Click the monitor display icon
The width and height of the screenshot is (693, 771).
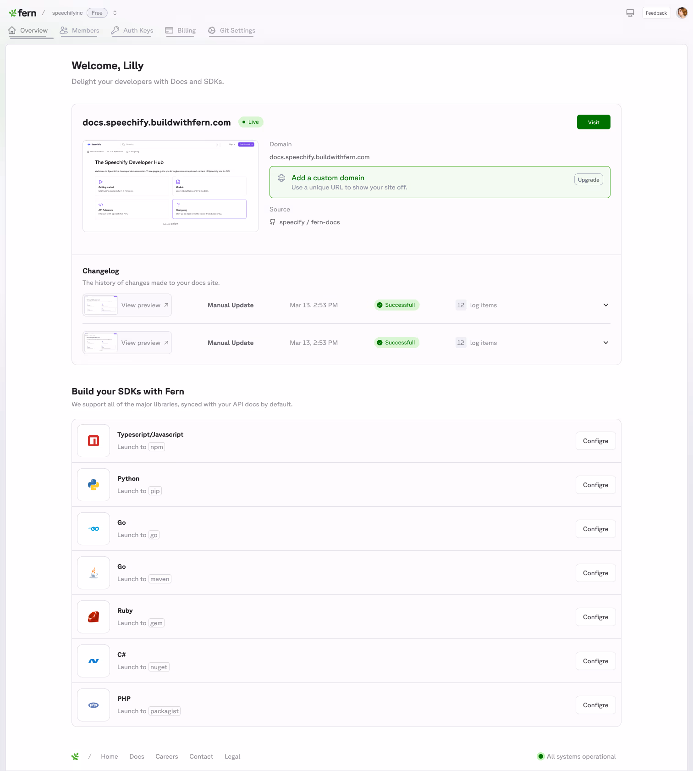point(630,13)
